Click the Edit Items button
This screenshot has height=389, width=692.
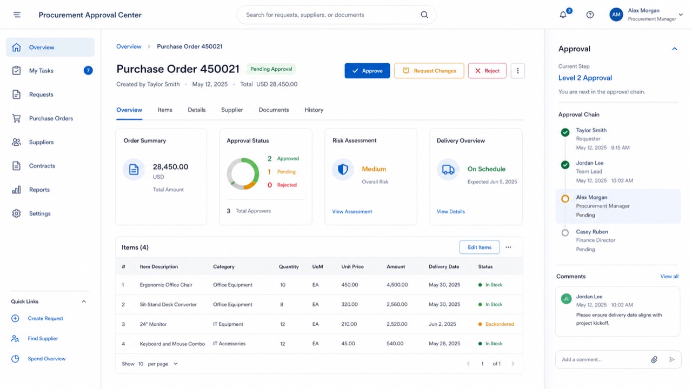(x=480, y=247)
